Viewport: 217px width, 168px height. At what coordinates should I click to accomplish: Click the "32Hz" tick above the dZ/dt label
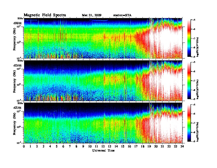[20, 103]
